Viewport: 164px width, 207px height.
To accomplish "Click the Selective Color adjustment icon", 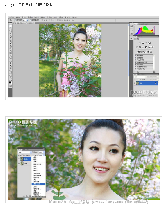I will coord(151,51).
